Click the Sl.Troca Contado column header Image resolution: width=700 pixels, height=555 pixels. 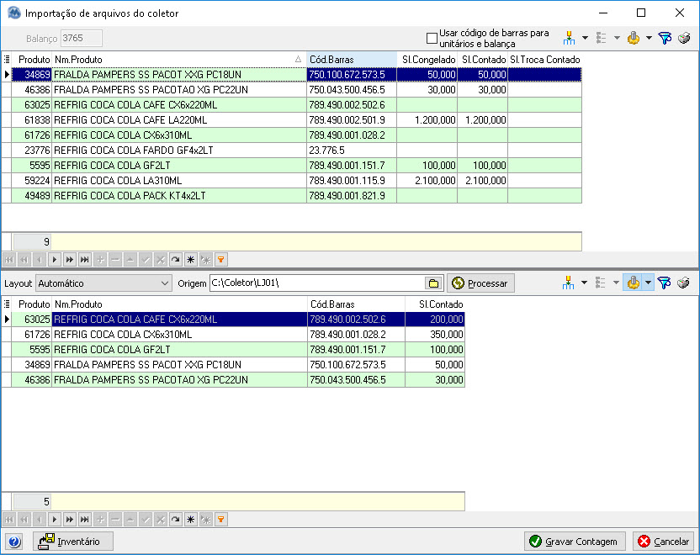[x=544, y=60]
